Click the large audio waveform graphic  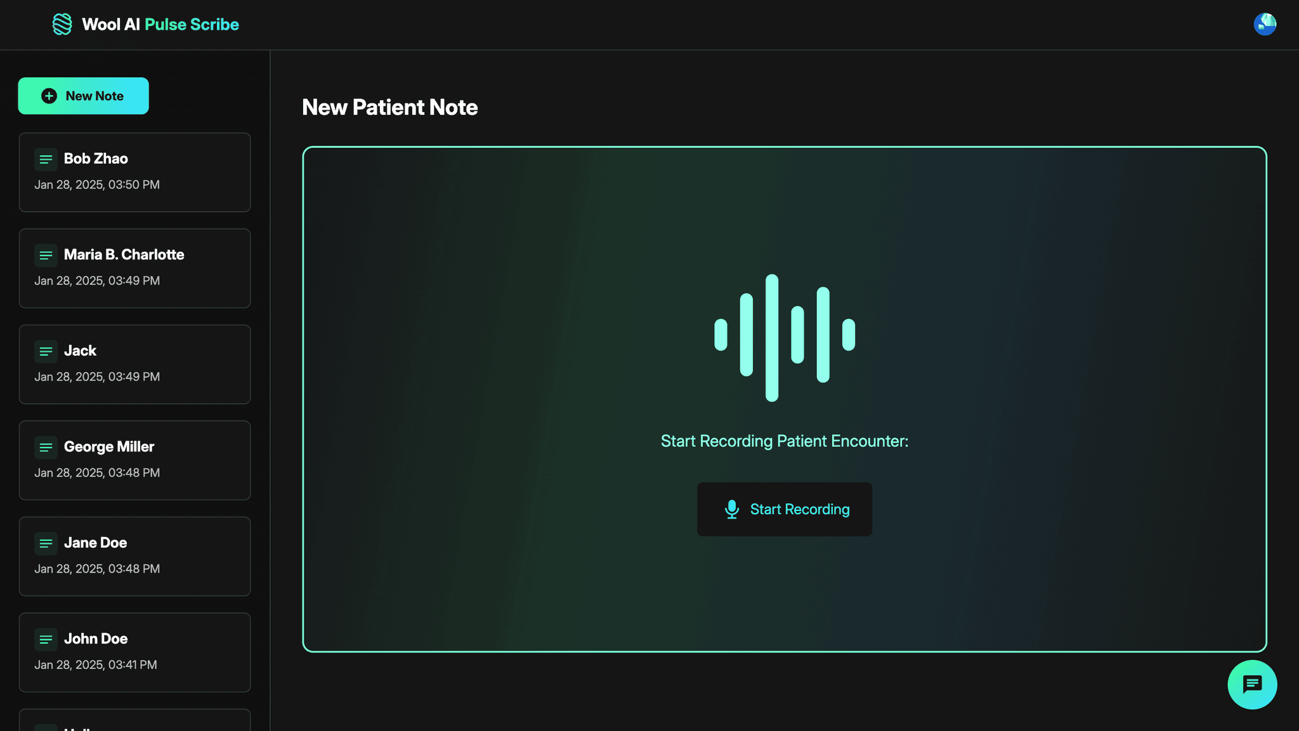(784, 337)
